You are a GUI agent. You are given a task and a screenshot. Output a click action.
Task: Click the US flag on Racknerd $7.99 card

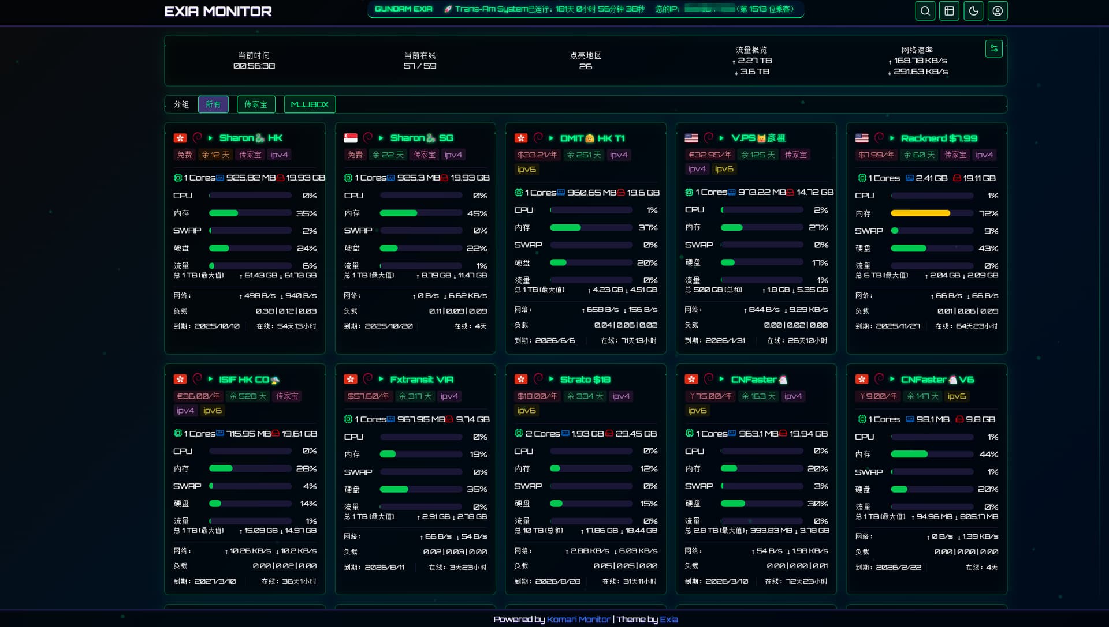point(862,138)
